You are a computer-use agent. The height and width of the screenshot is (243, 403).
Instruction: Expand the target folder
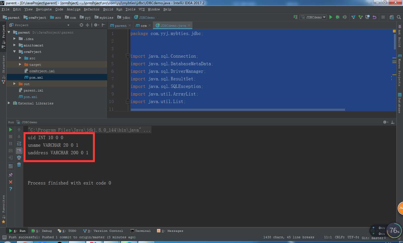tap(20, 65)
